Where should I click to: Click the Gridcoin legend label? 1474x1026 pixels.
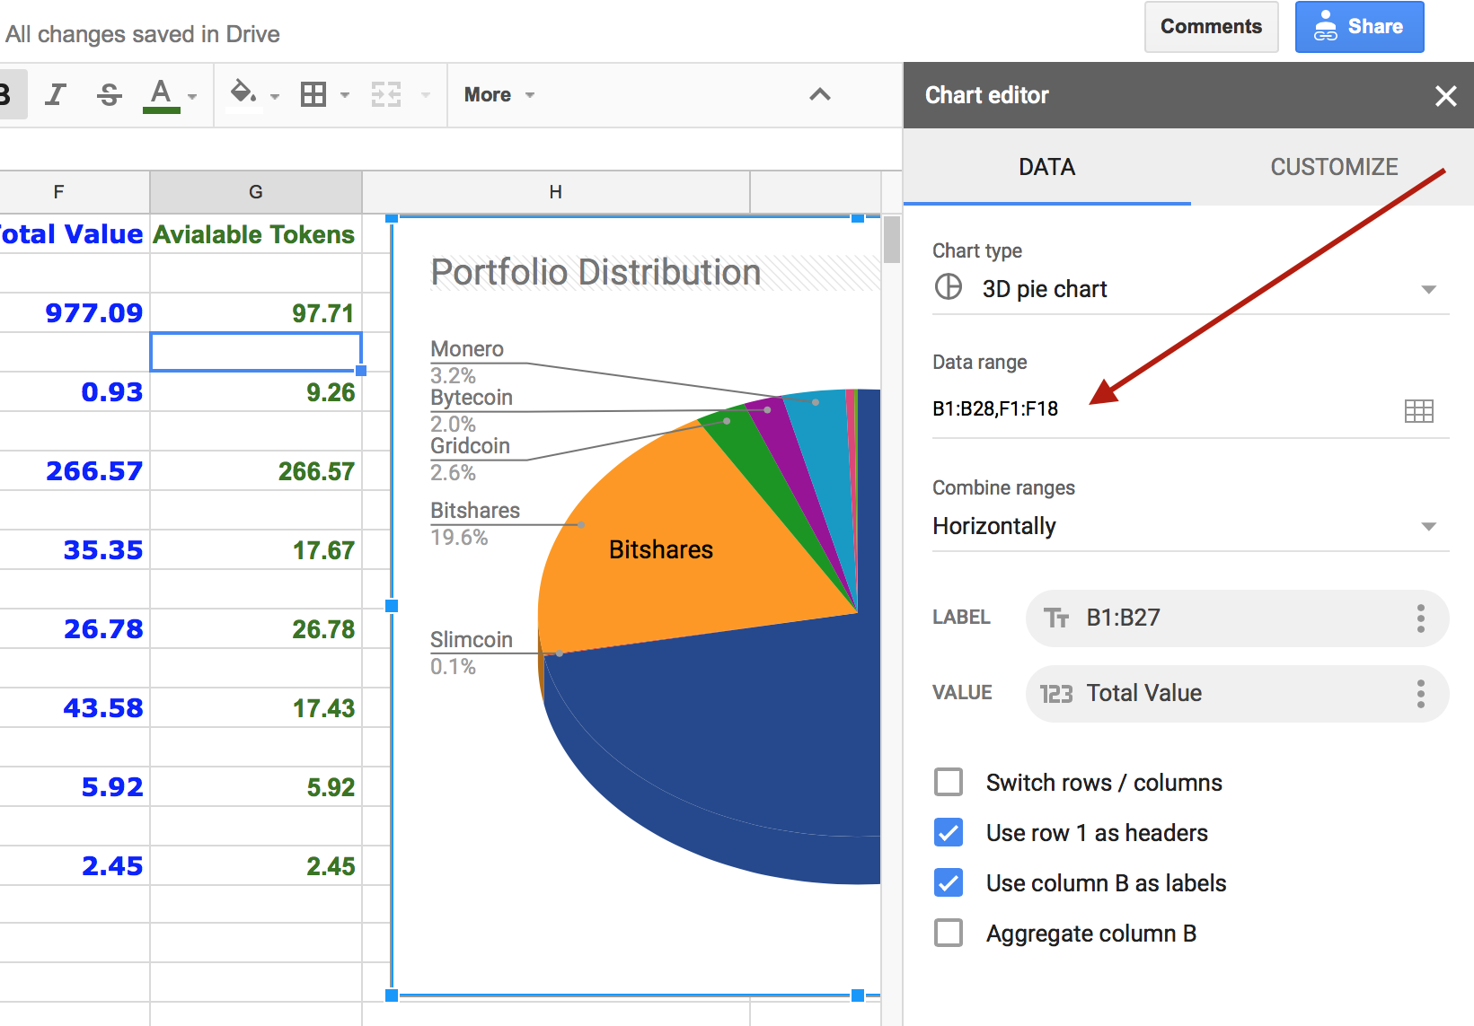[x=470, y=446]
